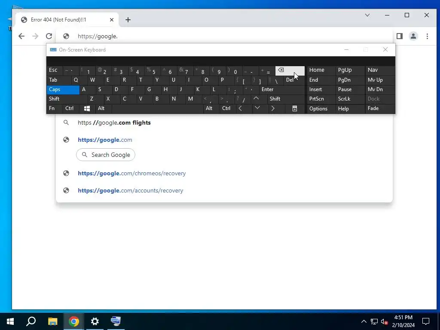
Task: Open File Explorer from the taskbar
Action: pyautogui.click(x=52, y=321)
